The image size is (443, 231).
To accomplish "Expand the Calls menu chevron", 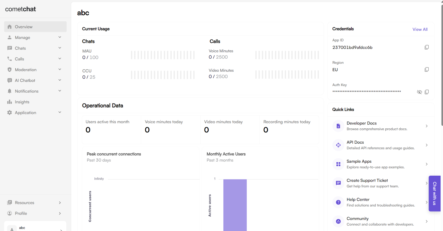I will point(60,59).
